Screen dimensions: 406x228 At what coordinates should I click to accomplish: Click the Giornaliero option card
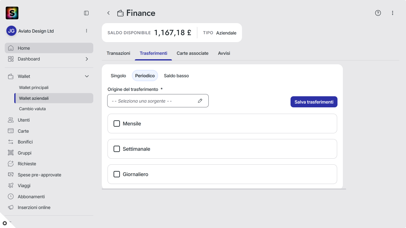(x=222, y=174)
